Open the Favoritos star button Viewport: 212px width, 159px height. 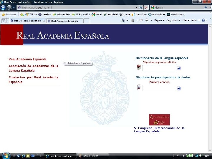pyautogui.click(x=9, y=14)
